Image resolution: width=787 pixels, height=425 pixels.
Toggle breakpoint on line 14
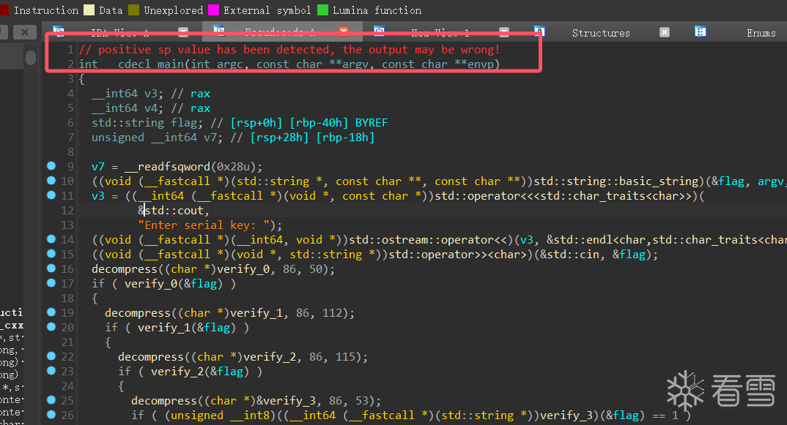pos(51,239)
